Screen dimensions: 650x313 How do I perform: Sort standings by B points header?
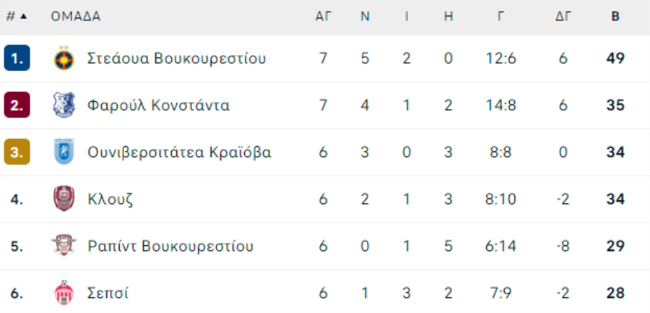click(615, 17)
